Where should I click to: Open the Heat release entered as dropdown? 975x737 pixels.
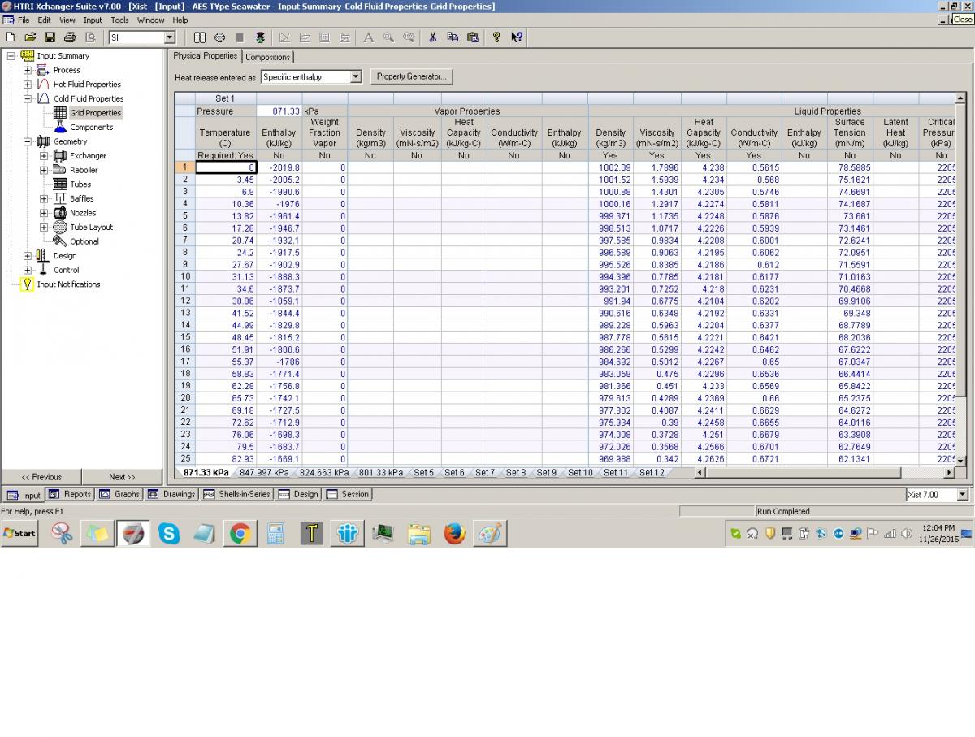coord(355,76)
